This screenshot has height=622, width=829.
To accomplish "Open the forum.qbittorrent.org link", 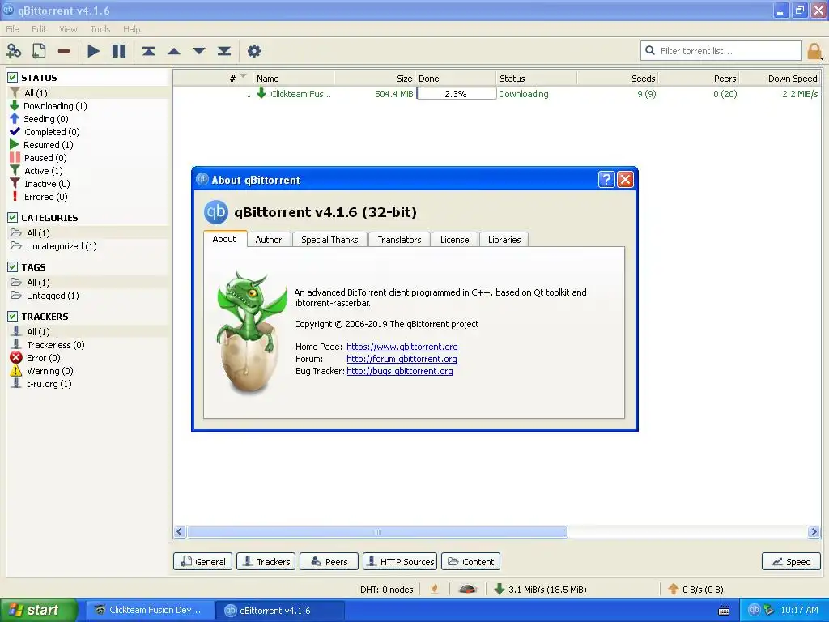I will click(x=402, y=359).
